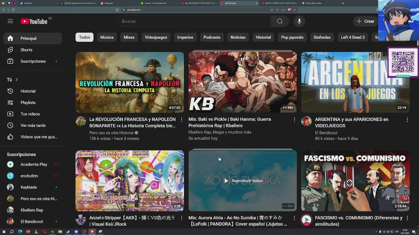
Task: Click Kballero Rap, Megar y muchos más
Action: pyautogui.click(x=220, y=132)
